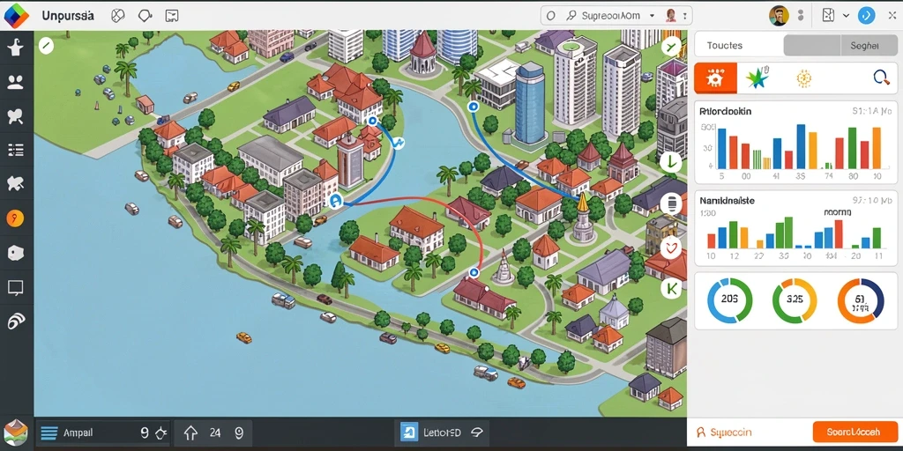The width and height of the screenshot is (903, 451).
Task: Click the magnifier search icon in panel
Action: (881, 78)
